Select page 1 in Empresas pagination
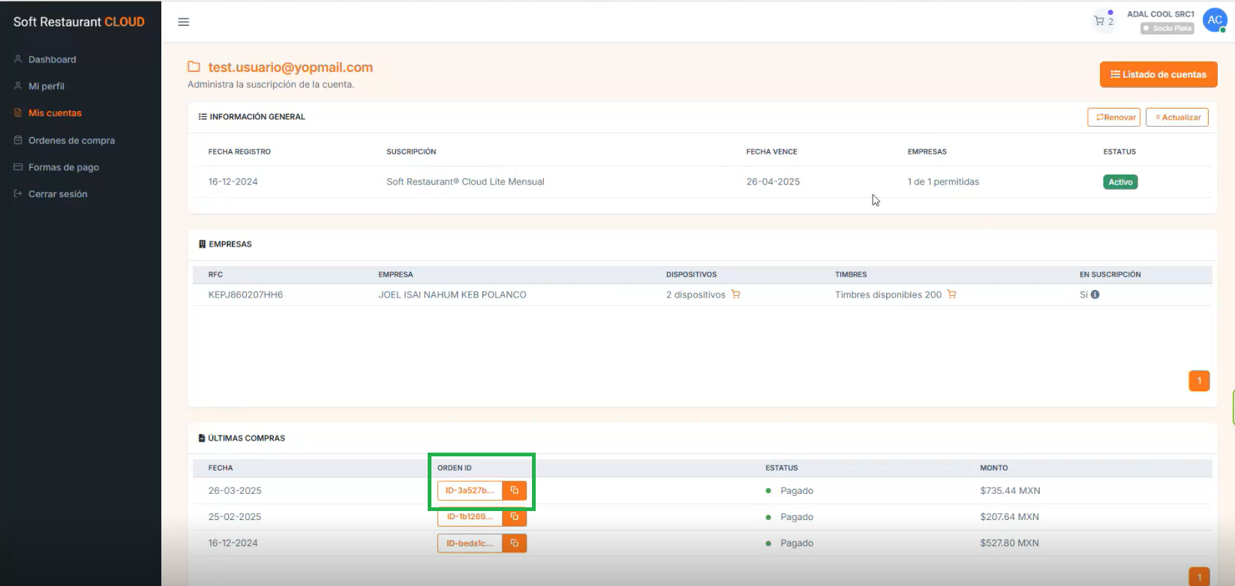This screenshot has width=1235, height=586. click(1199, 381)
